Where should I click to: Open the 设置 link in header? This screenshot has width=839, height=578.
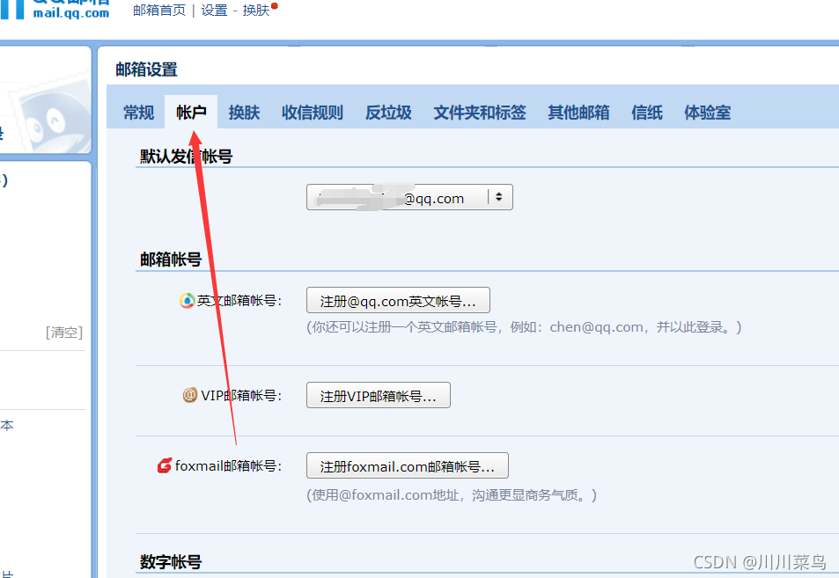(x=214, y=11)
